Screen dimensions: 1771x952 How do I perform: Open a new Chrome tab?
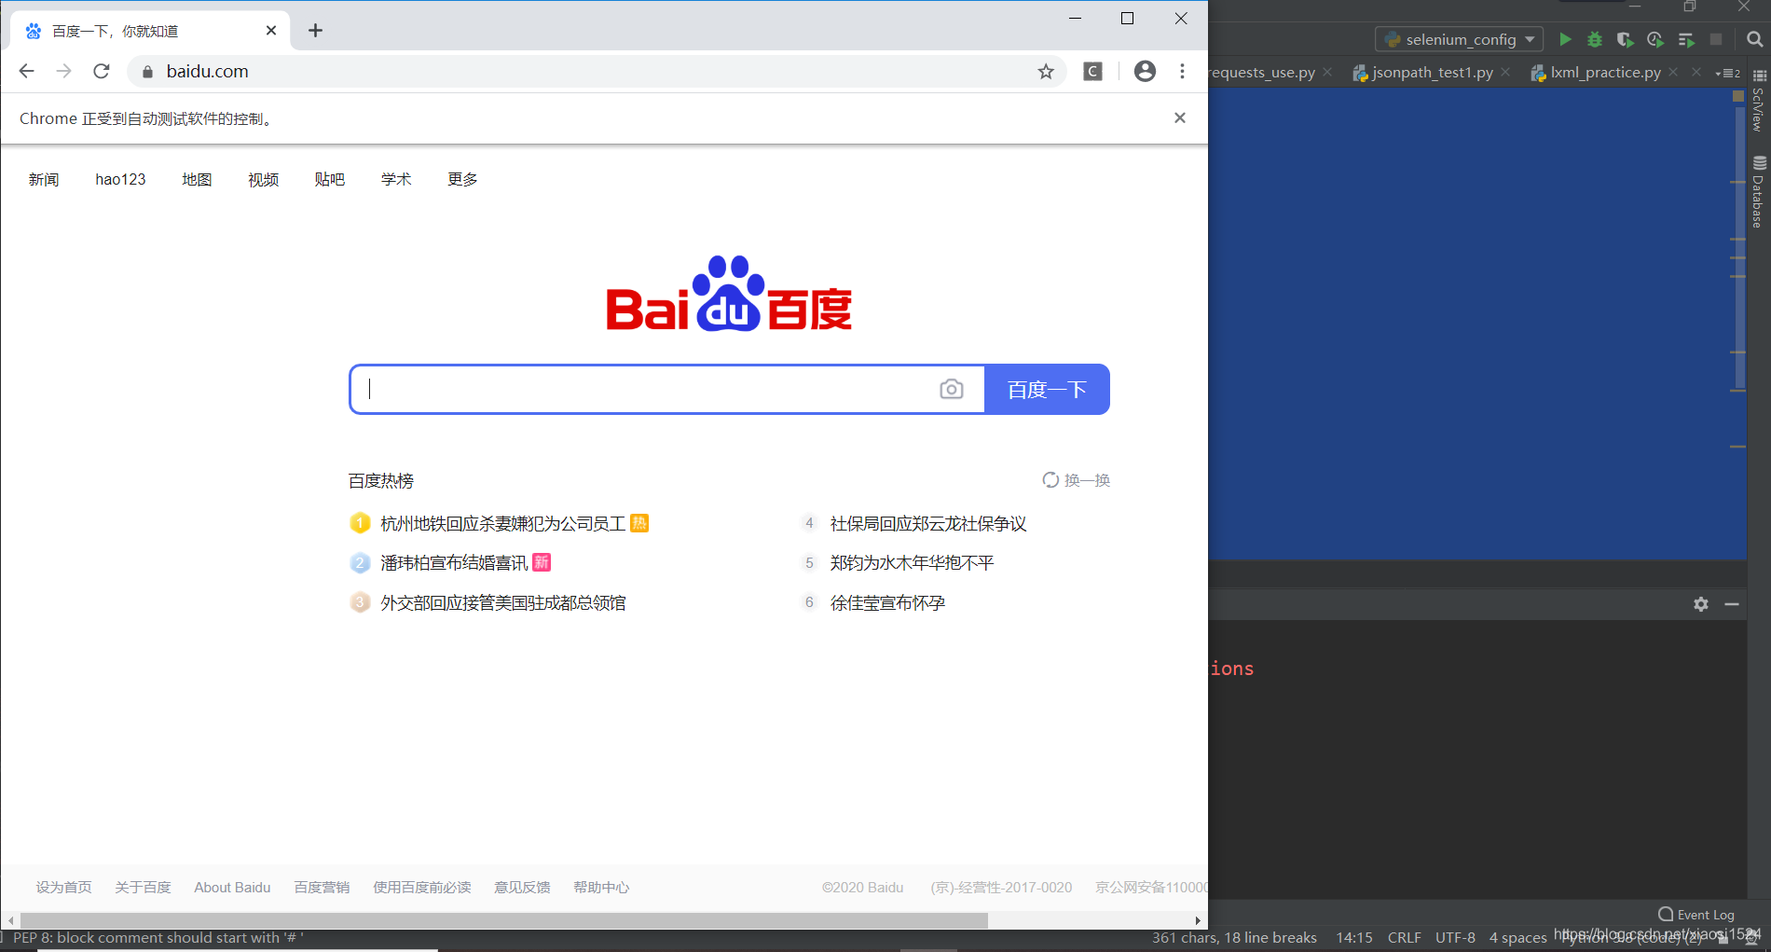[x=315, y=31]
